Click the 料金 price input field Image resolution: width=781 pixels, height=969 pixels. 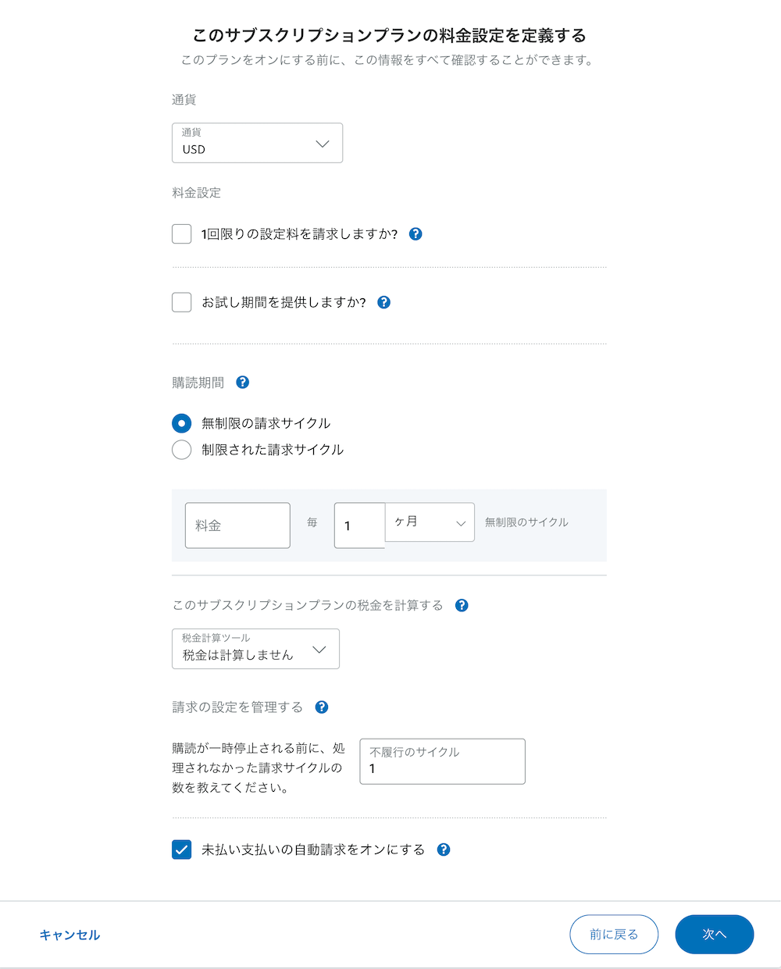click(237, 525)
